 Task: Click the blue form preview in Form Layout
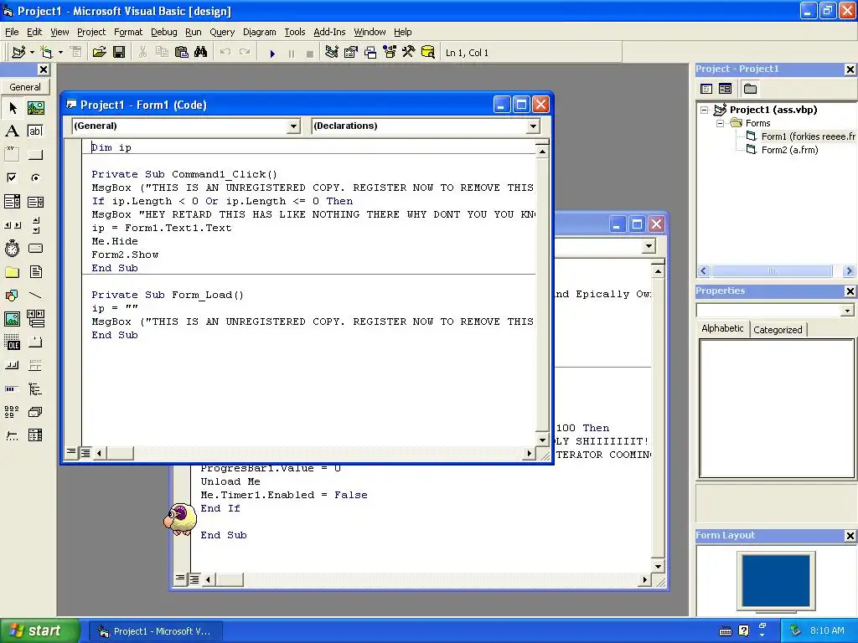pos(776,581)
